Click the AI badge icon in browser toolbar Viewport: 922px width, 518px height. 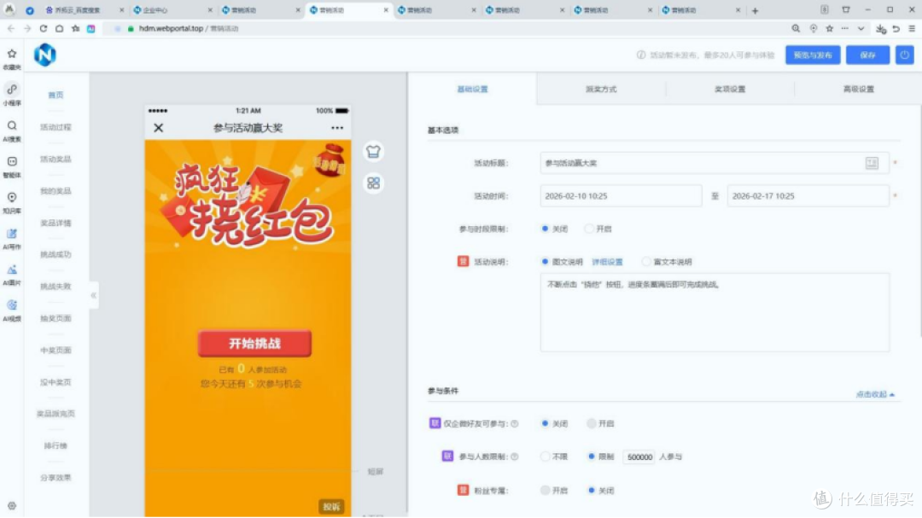coord(91,28)
